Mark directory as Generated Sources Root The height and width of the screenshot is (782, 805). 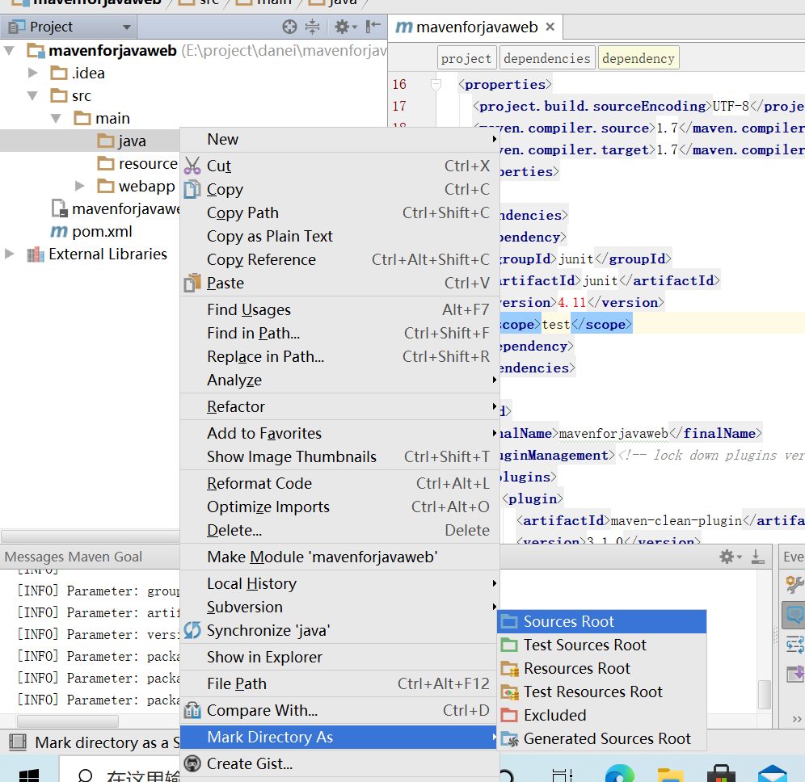coord(602,738)
